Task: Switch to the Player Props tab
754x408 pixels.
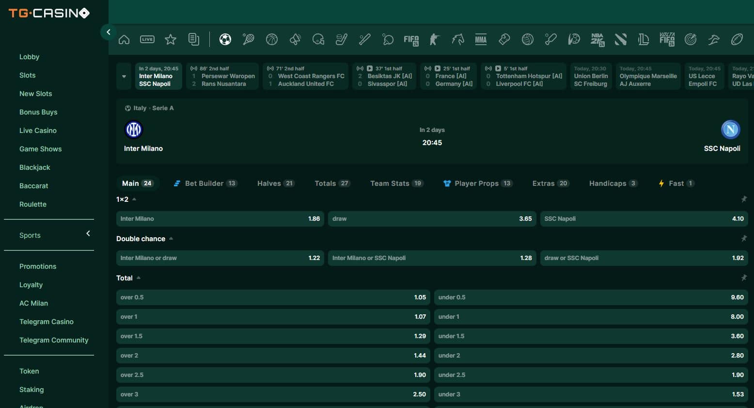Action: 478,183
